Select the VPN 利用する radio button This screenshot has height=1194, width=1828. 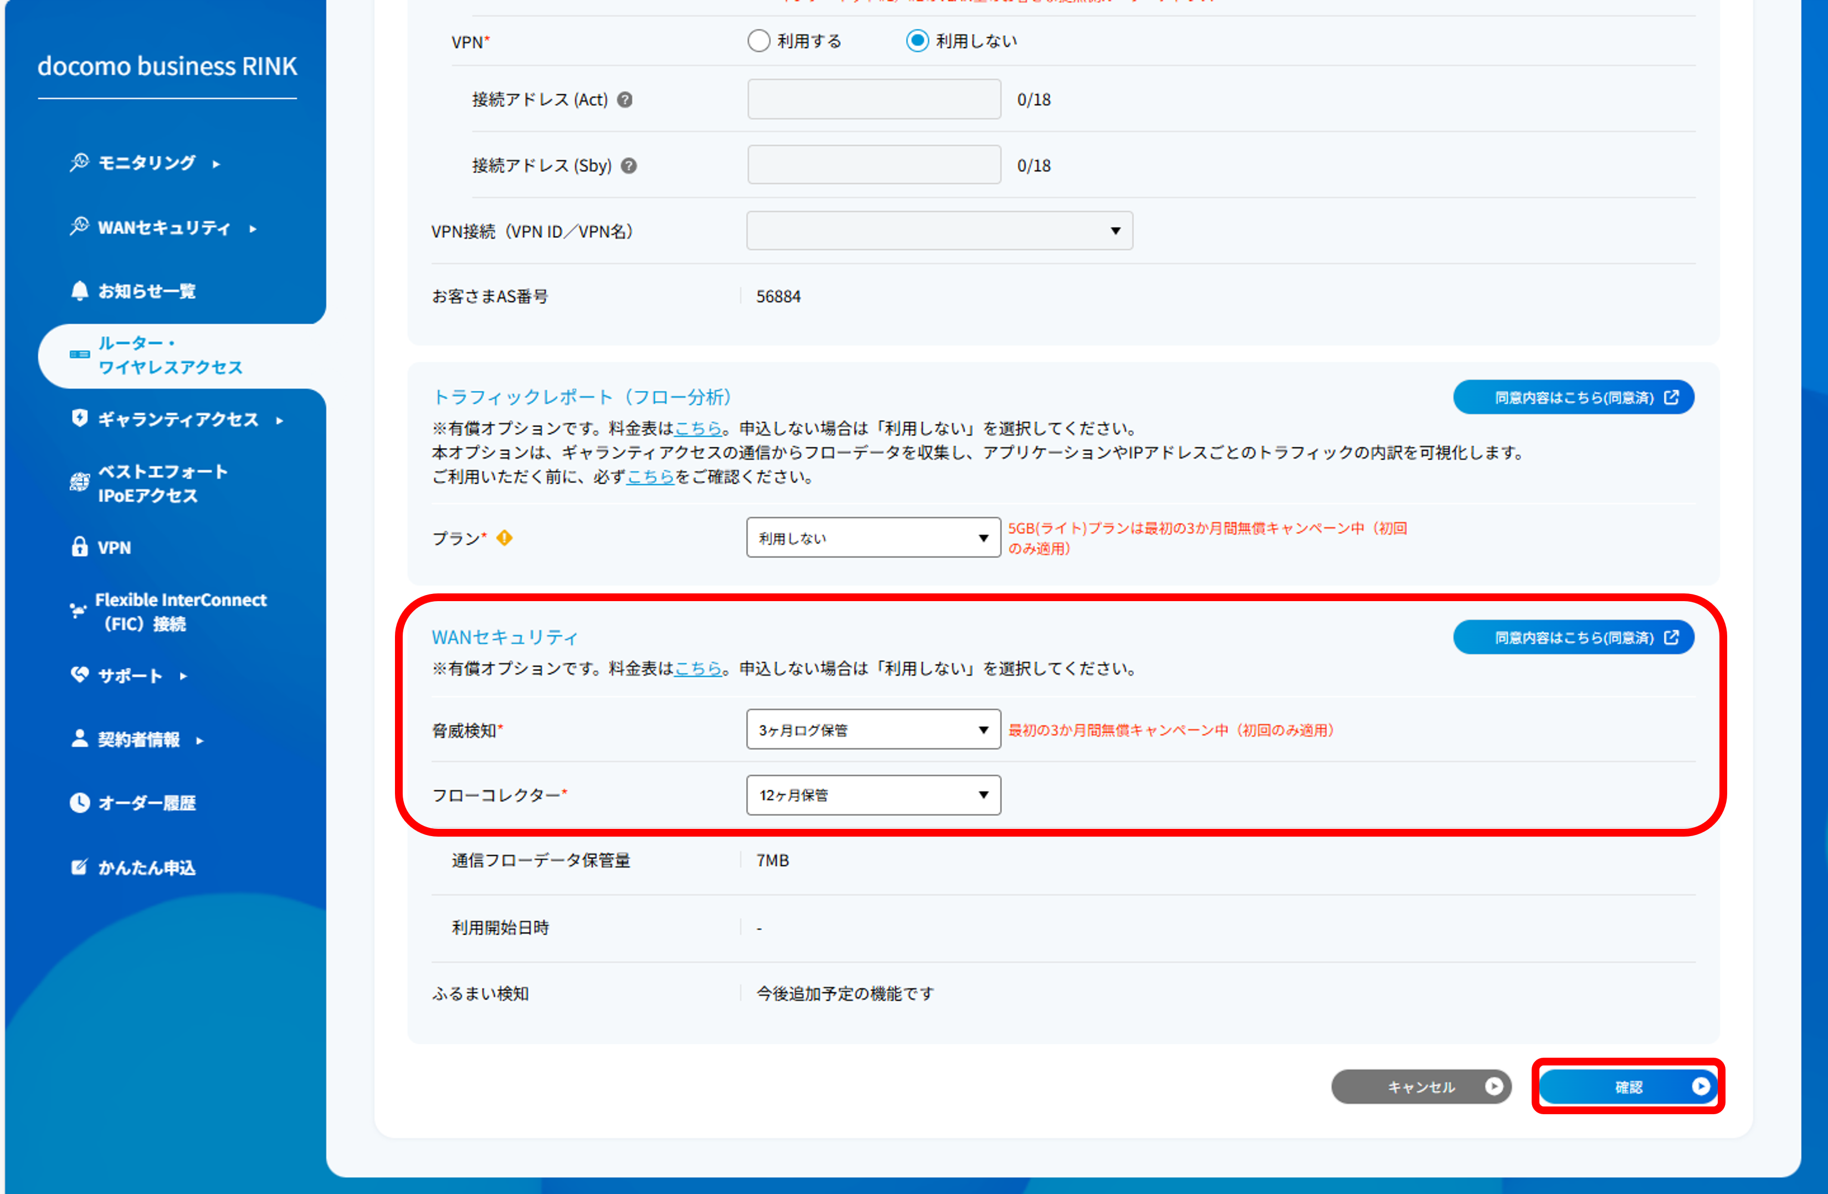[759, 40]
